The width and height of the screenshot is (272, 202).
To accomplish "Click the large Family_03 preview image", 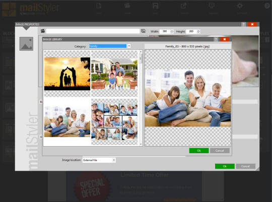I will [x=188, y=98].
